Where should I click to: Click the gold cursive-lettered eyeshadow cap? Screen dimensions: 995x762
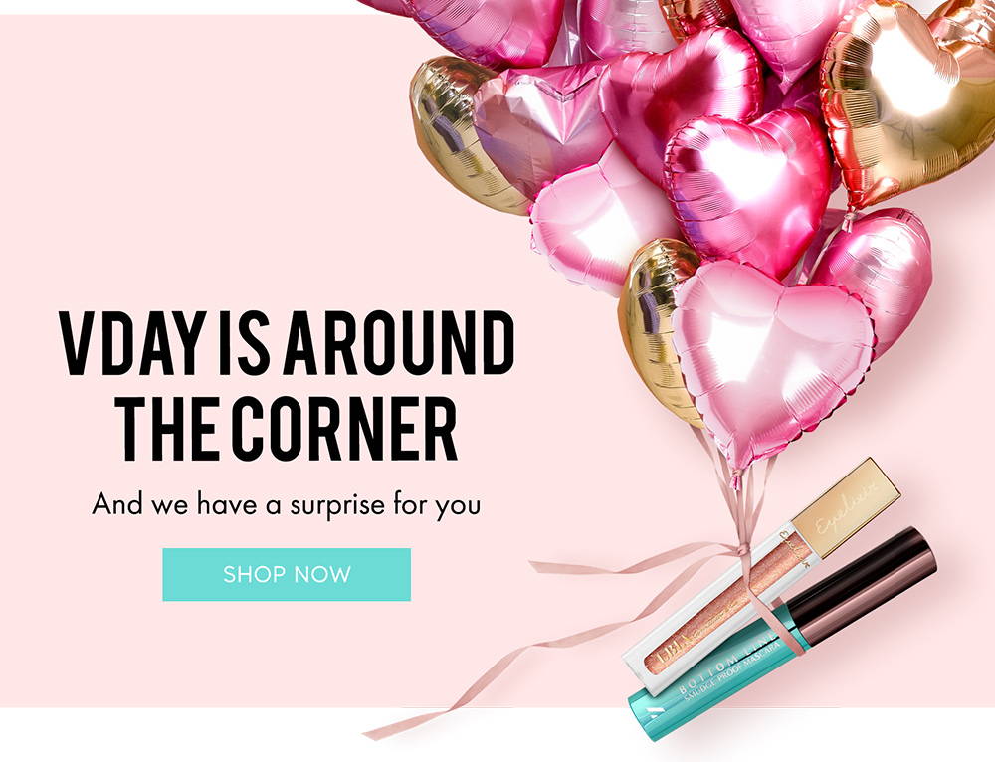tap(845, 507)
